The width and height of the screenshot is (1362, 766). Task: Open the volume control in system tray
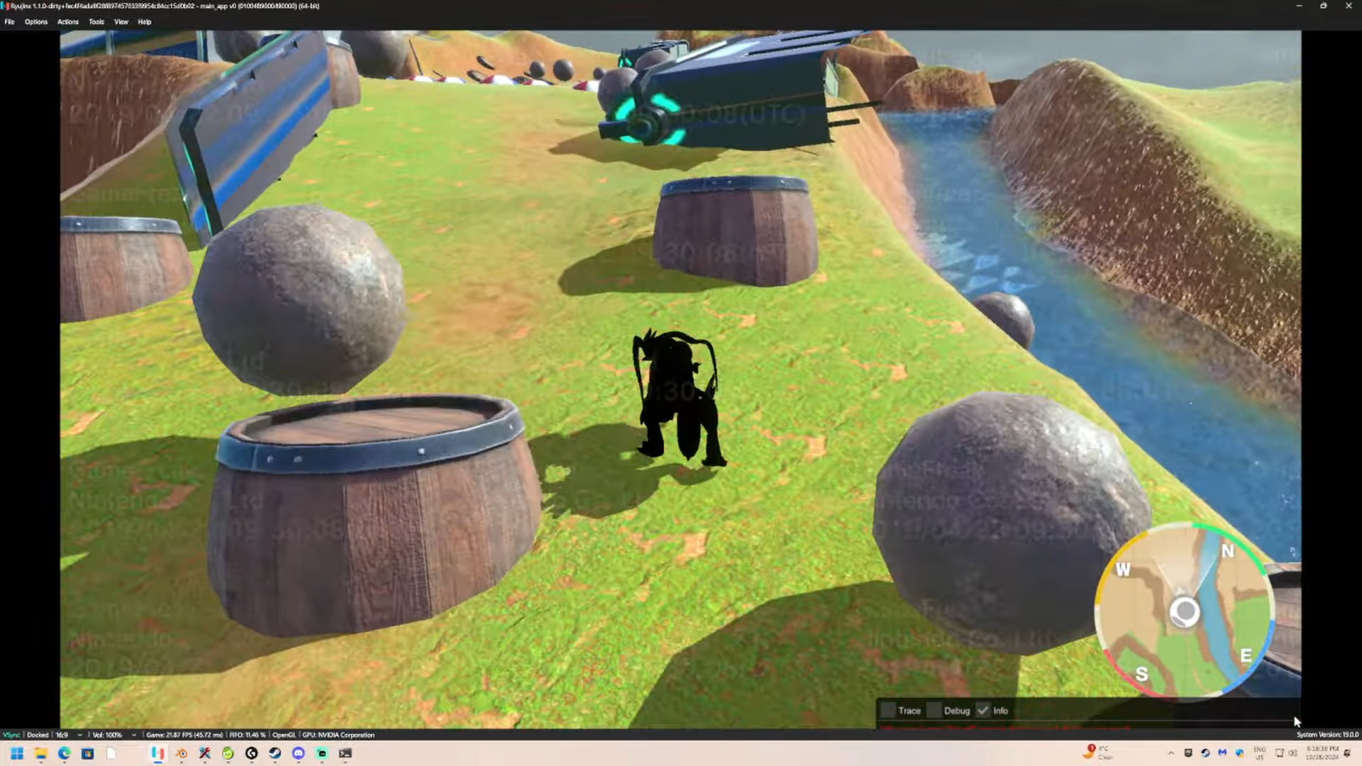1292,753
